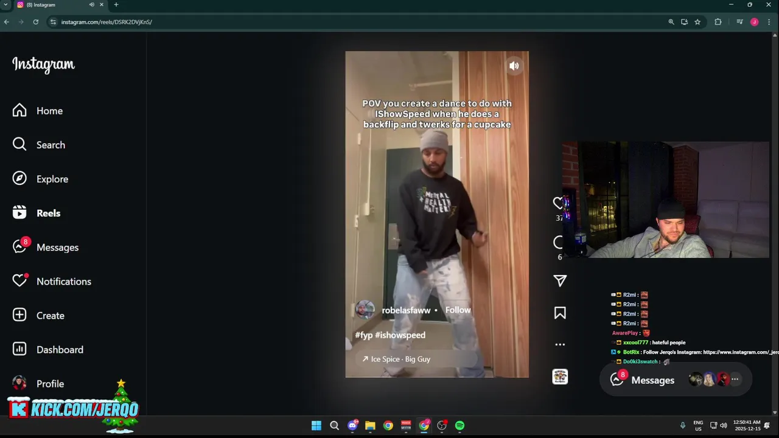The width and height of the screenshot is (779, 438).
Task: Bookmark this page with the star
Action: click(697, 22)
